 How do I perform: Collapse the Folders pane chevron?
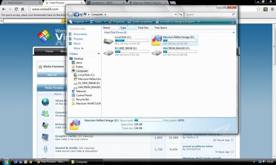(99, 54)
